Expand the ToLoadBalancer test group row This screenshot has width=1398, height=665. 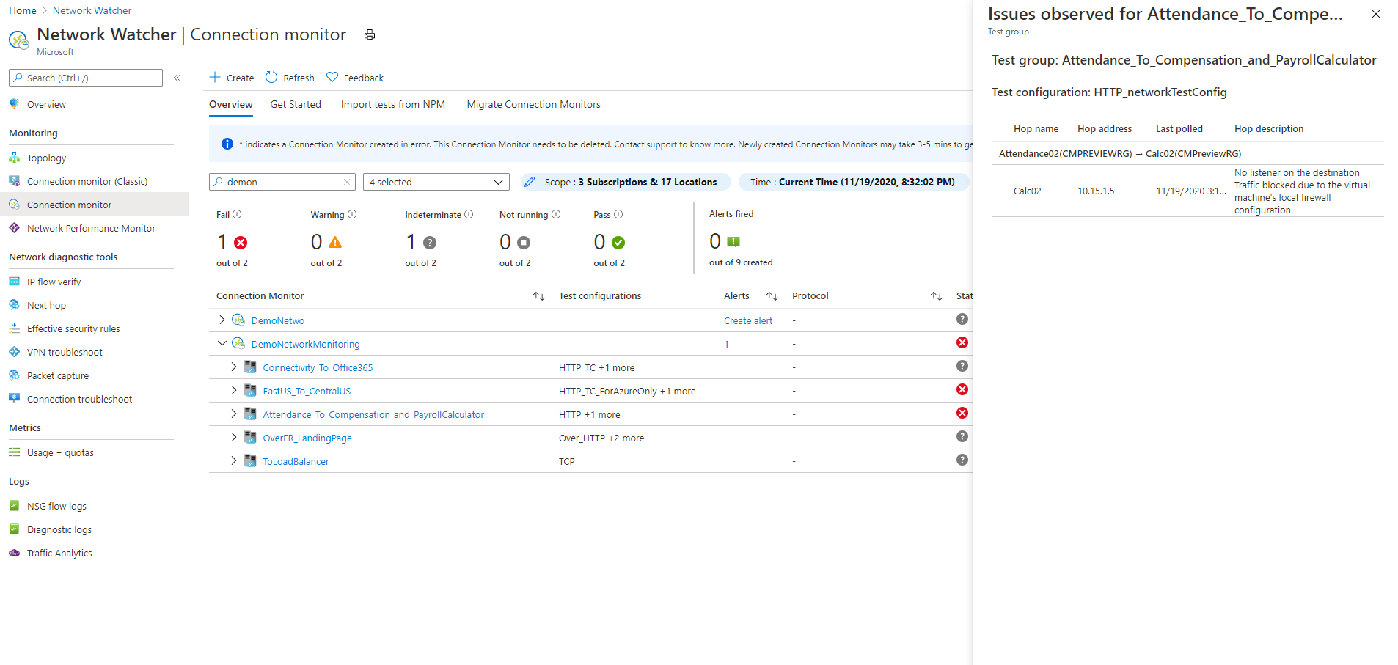pos(234,460)
